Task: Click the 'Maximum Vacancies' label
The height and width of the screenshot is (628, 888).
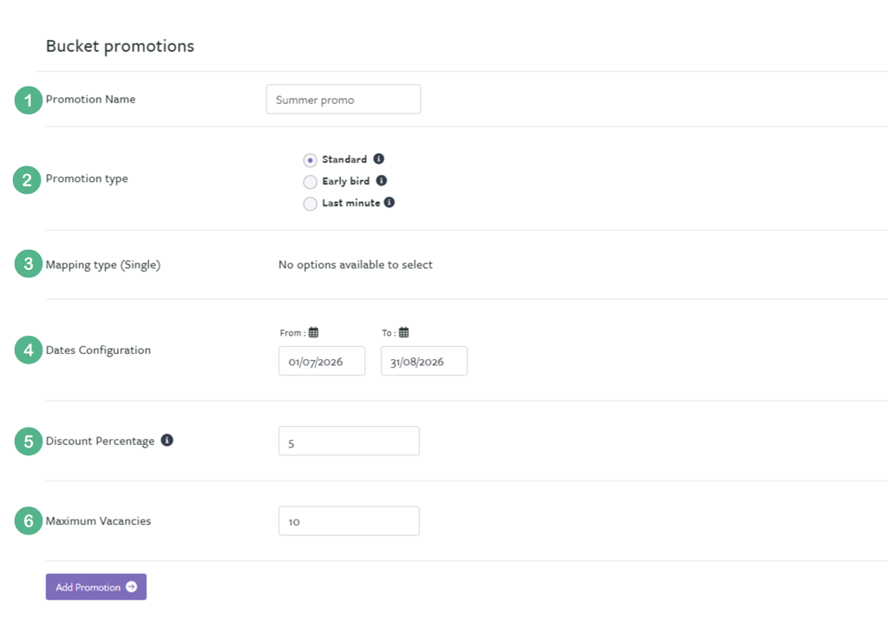Action: [99, 521]
